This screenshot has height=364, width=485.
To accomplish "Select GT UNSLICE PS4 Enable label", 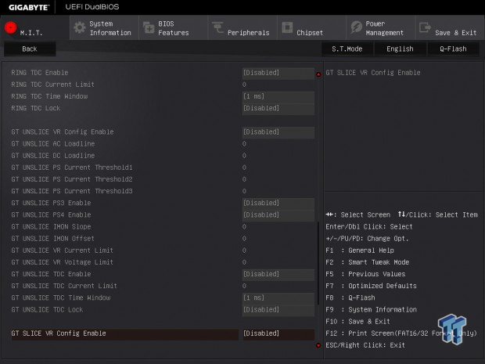I will pyautogui.click(x=51, y=215).
